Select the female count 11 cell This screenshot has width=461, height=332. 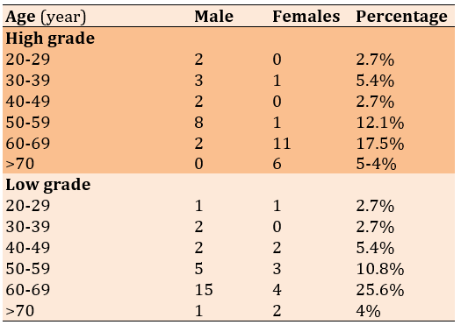(281, 144)
